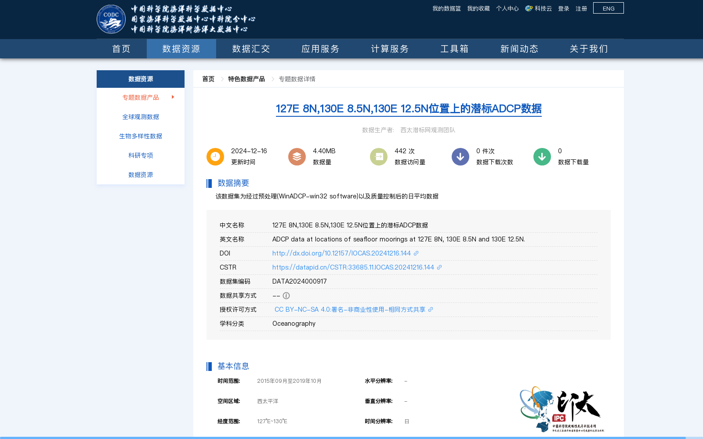Open 计算服务 navigation tab
Viewport: 703px width, 439px height.
coord(390,49)
